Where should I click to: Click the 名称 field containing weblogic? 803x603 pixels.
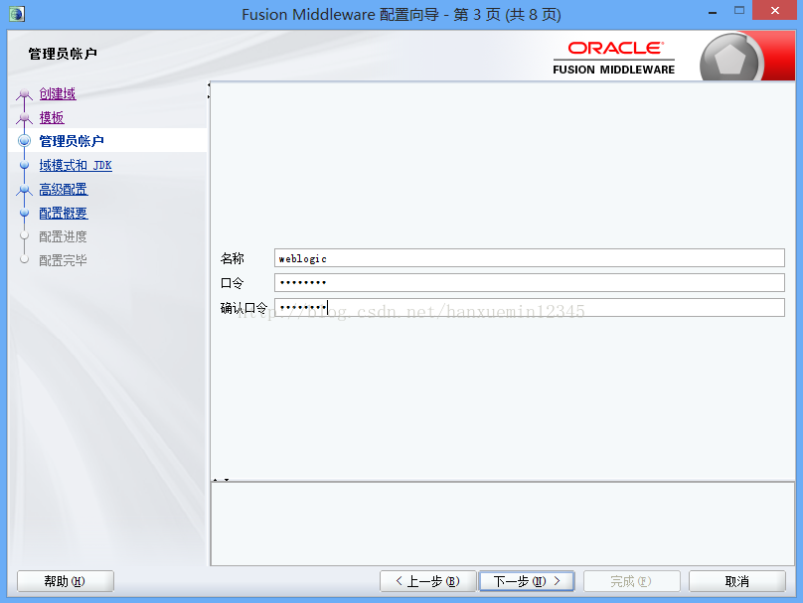point(530,258)
